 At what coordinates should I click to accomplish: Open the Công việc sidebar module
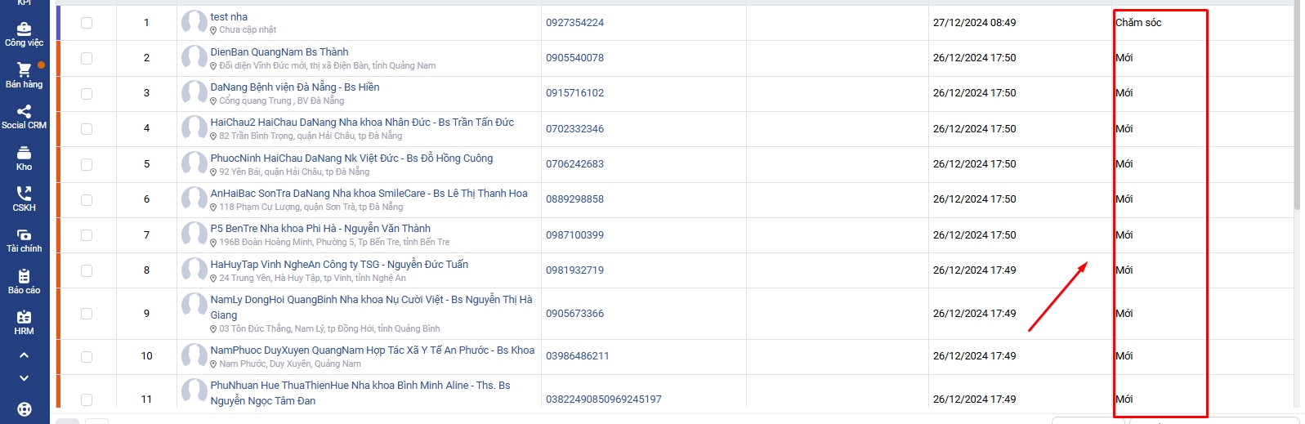pyautogui.click(x=25, y=34)
